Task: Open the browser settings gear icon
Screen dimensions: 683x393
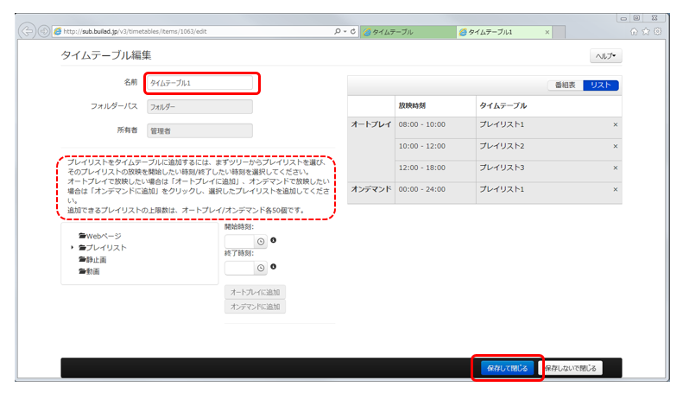Action: pyautogui.click(x=658, y=31)
